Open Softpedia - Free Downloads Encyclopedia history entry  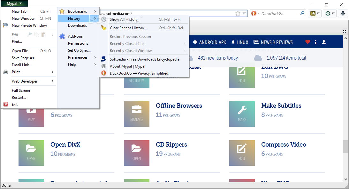[x=144, y=59]
